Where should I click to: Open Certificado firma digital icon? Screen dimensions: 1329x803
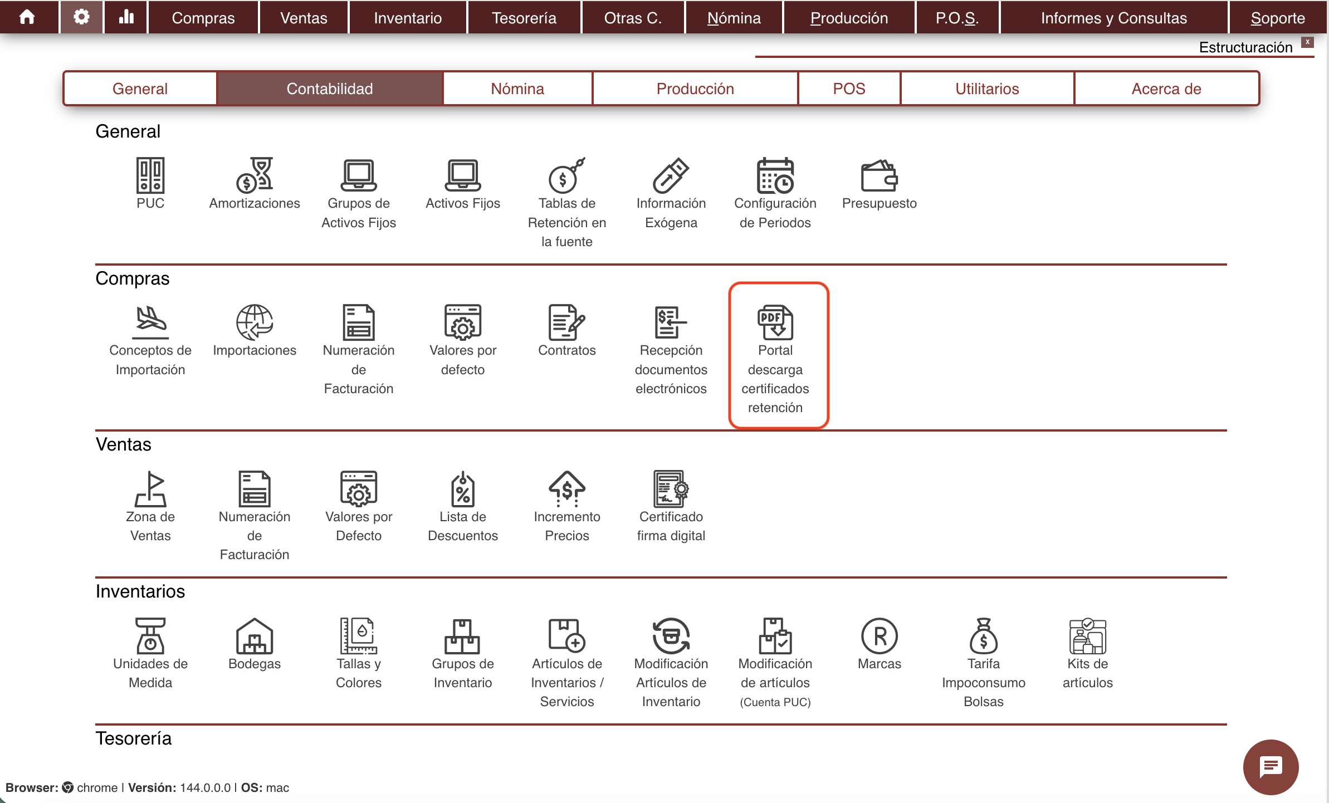(671, 489)
